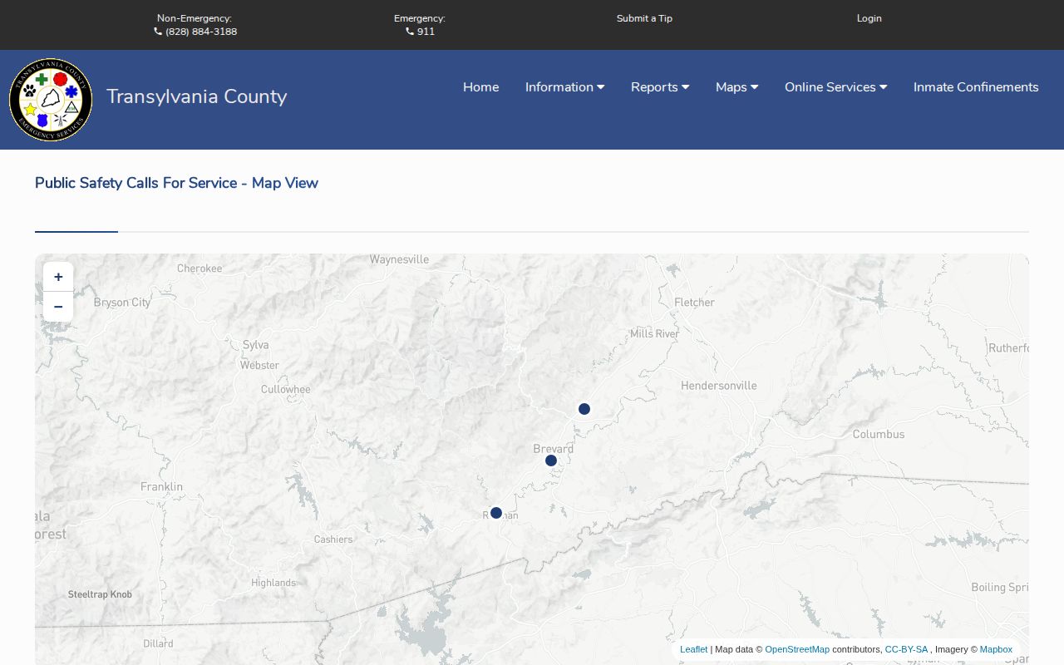Open the OpenStreetMap attribution link
The image size is (1064, 665).
(x=797, y=649)
